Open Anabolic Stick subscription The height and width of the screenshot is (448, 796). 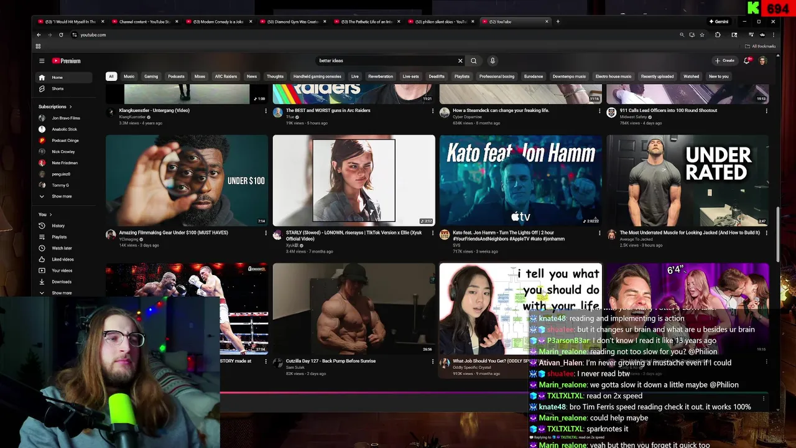pos(64,129)
